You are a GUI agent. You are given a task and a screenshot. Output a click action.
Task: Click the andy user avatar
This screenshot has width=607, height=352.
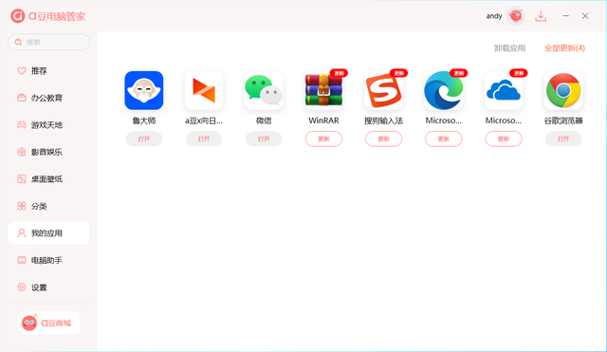click(516, 16)
